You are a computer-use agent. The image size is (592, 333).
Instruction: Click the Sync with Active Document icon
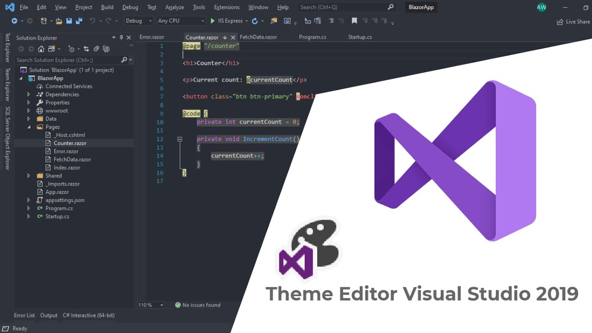click(x=86, y=49)
